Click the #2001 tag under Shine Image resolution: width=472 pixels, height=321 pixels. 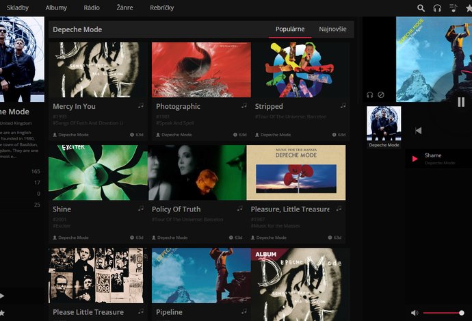(60, 220)
